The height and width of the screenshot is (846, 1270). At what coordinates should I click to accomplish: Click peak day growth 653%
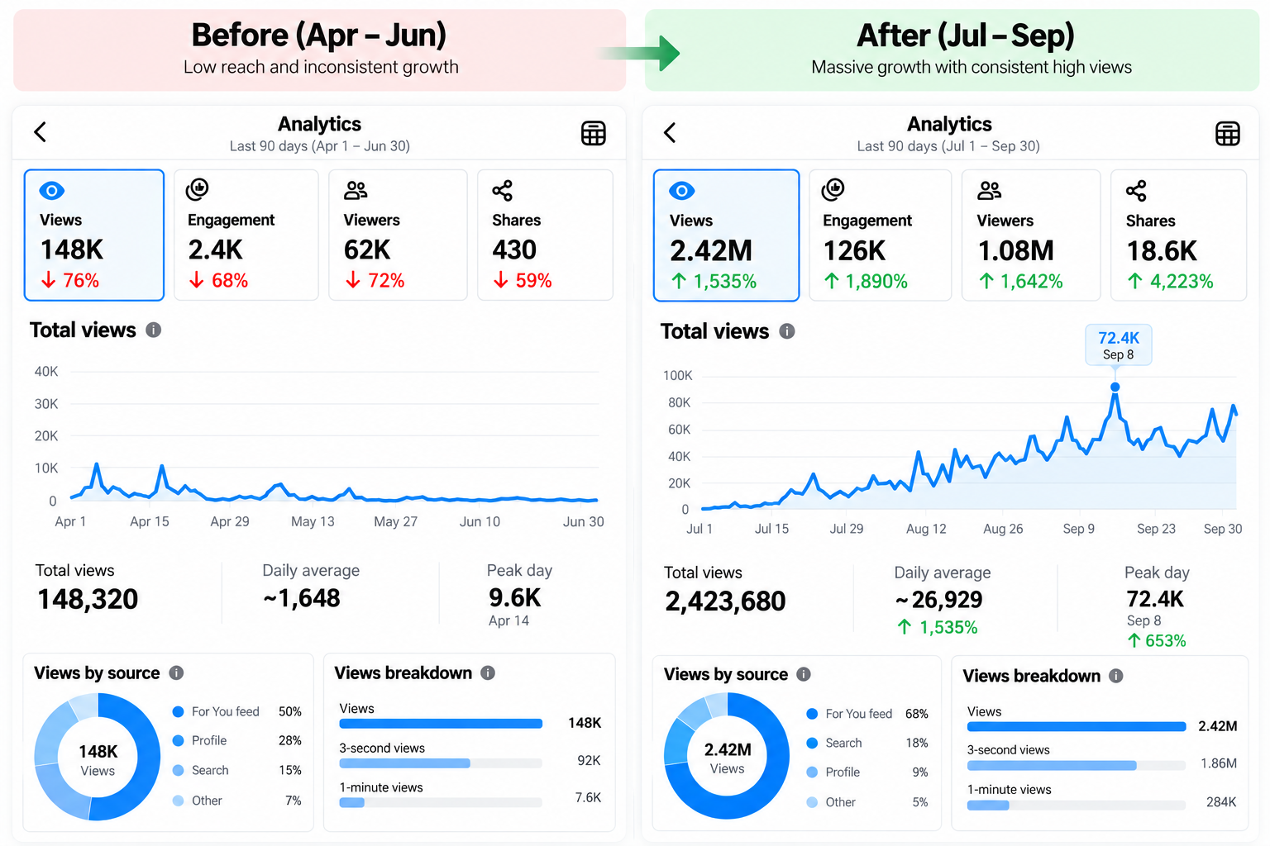[x=1157, y=641]
